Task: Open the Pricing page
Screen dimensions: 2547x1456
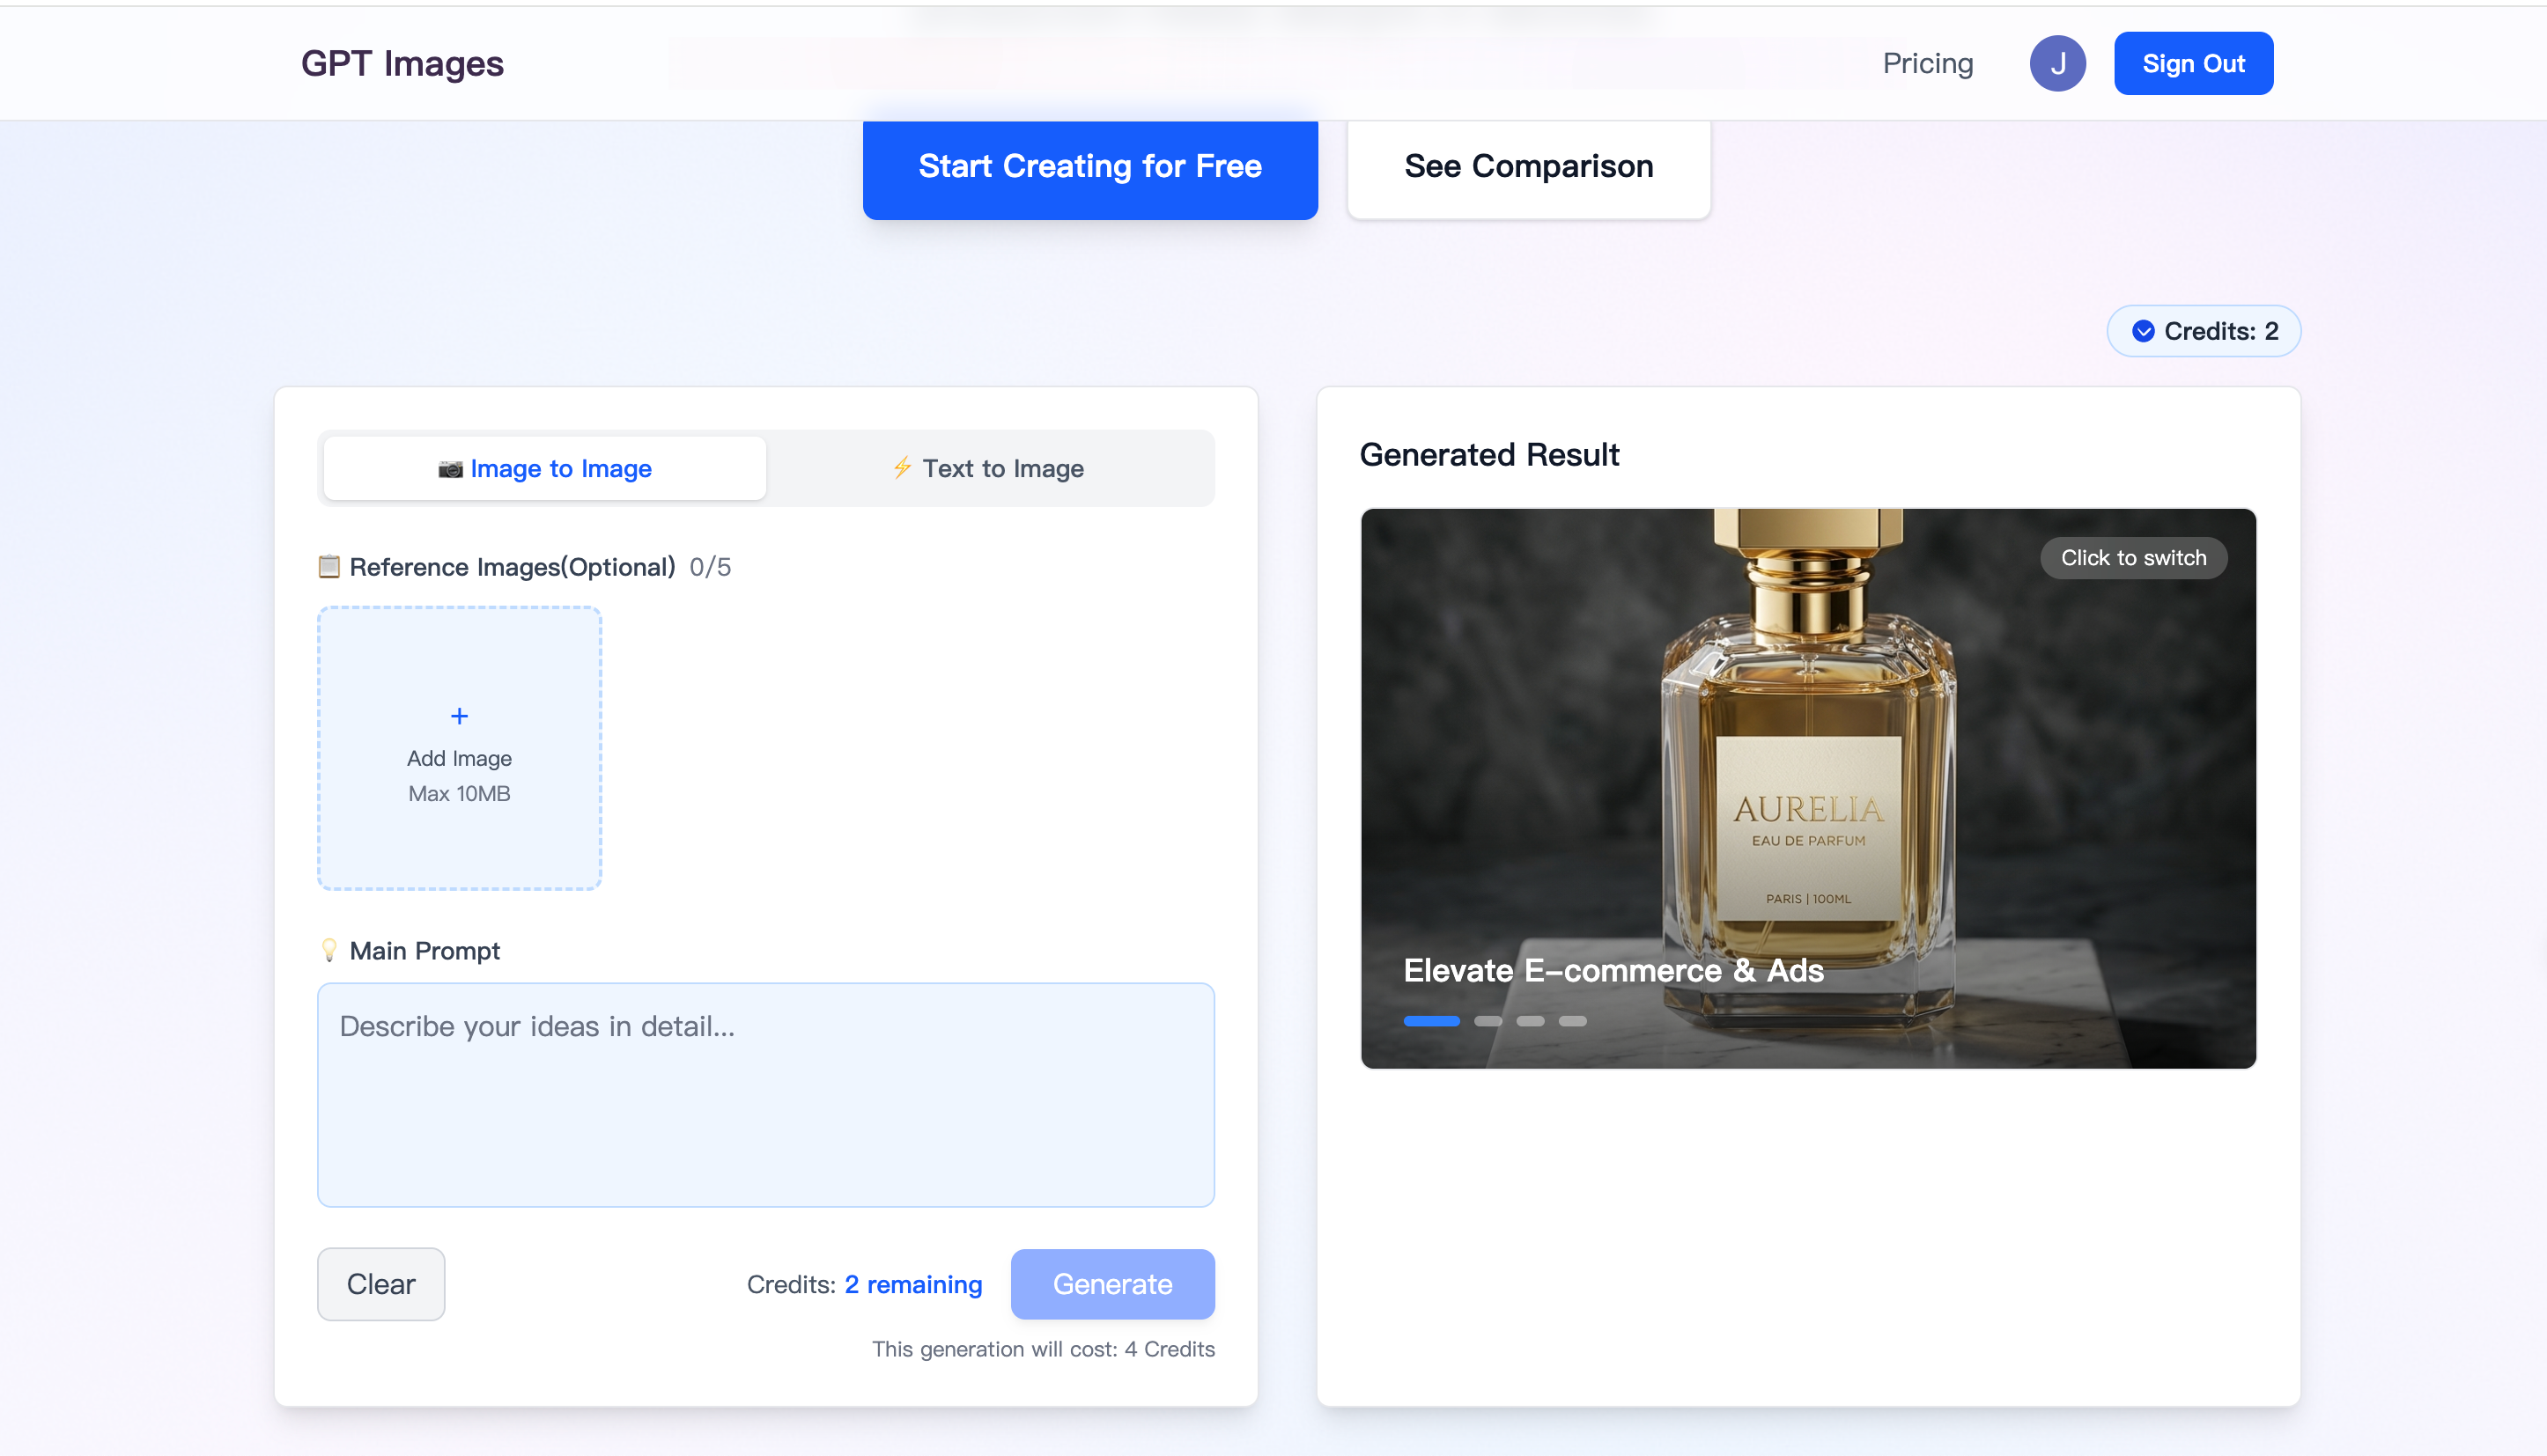Action: (1927, 64)
